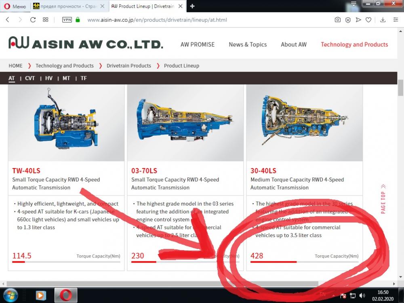Open the network status tray icon
The width and height of the screenshot is (404, 303).
(x=353, y=296)
